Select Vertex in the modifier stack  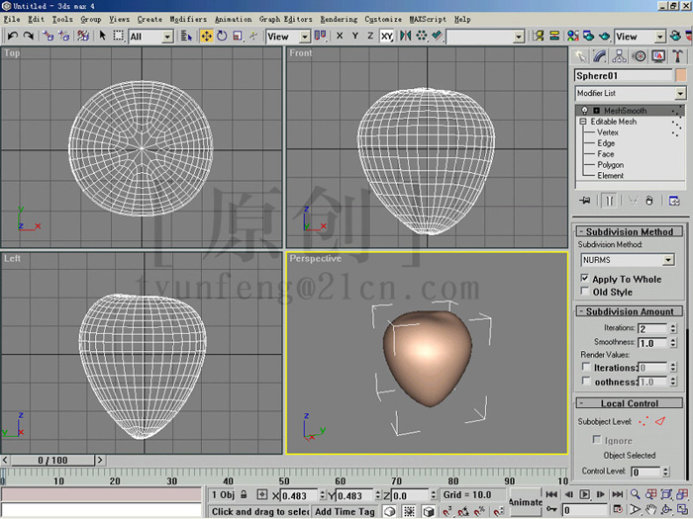pos(608,132)
